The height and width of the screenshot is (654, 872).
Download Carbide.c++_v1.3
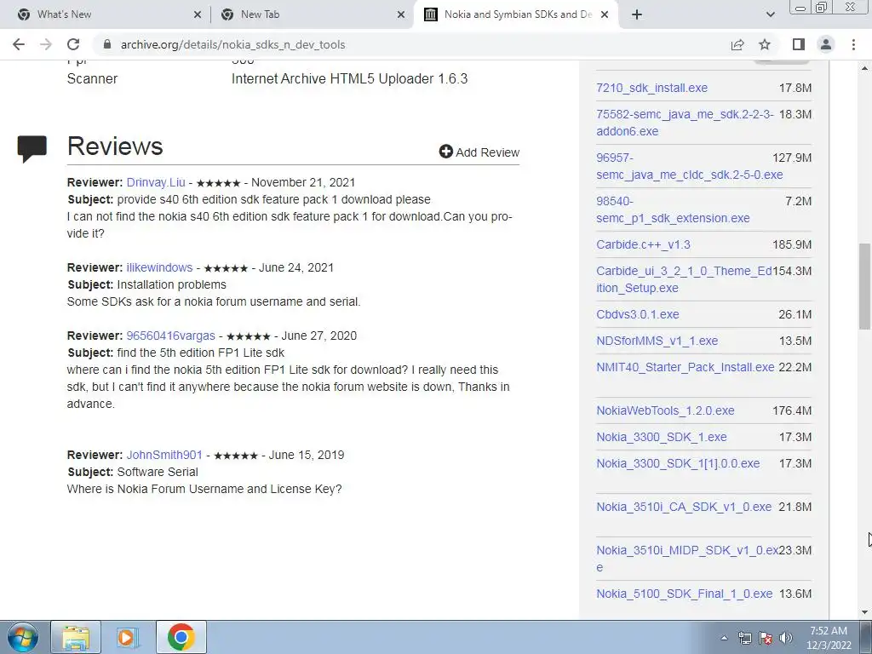643,244
